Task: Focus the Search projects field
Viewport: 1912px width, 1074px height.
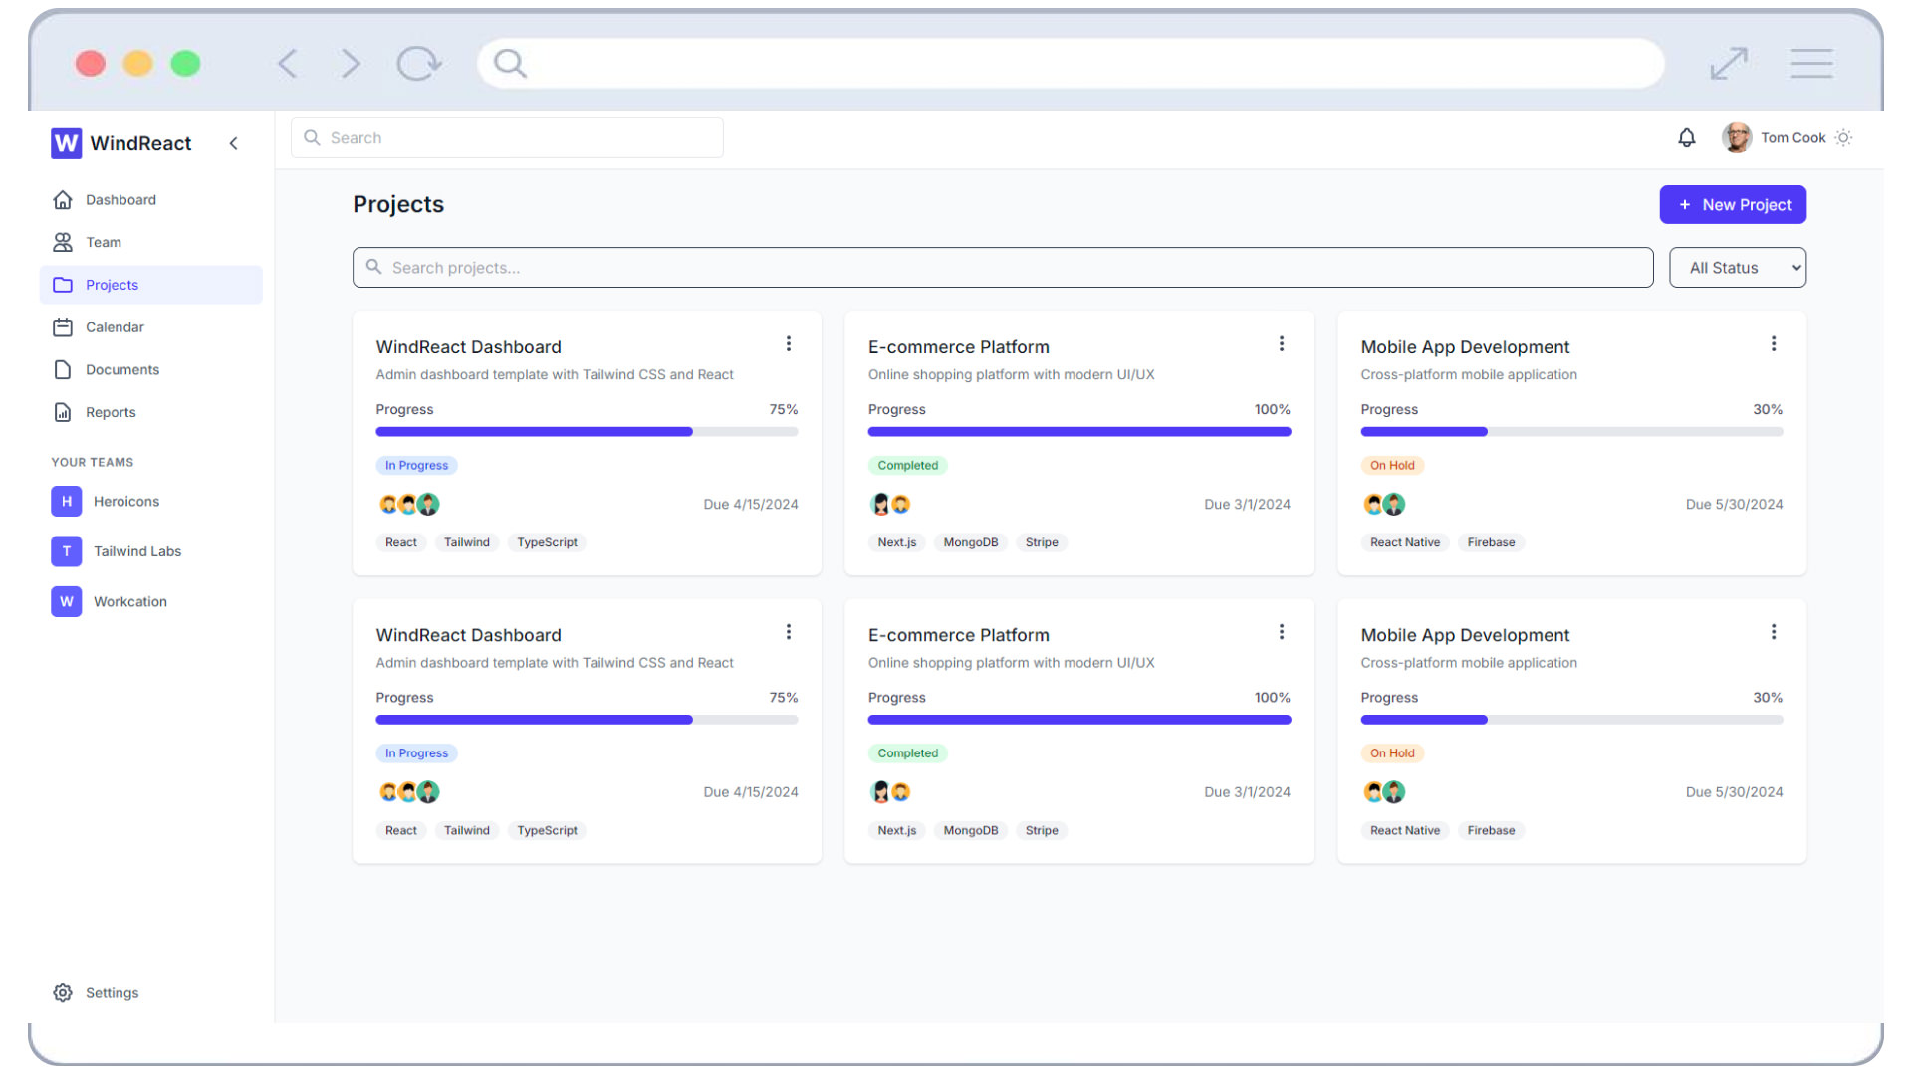Action: pyautogui.click(x=1003, y=268)
